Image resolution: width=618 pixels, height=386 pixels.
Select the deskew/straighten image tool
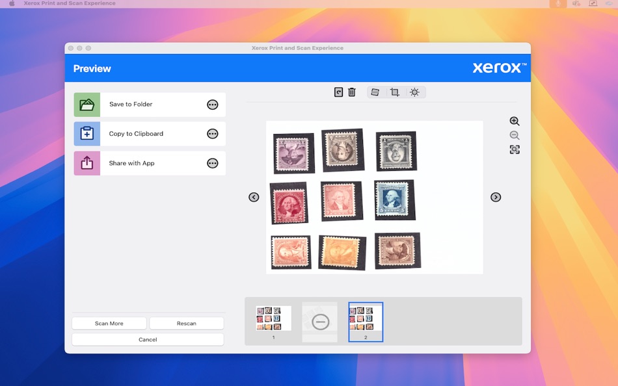click(x=375, y=92)
